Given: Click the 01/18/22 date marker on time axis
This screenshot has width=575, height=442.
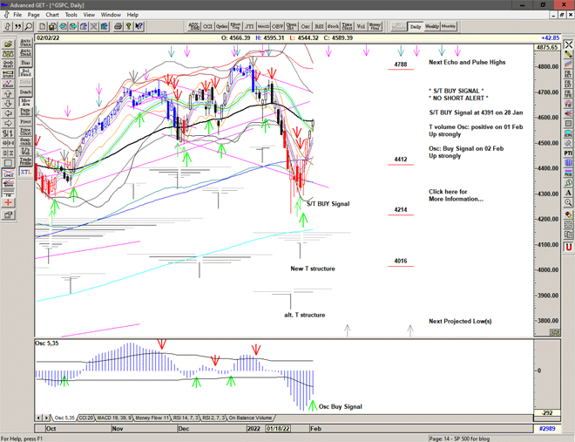Looking at the screenshot, I should 281,429.
